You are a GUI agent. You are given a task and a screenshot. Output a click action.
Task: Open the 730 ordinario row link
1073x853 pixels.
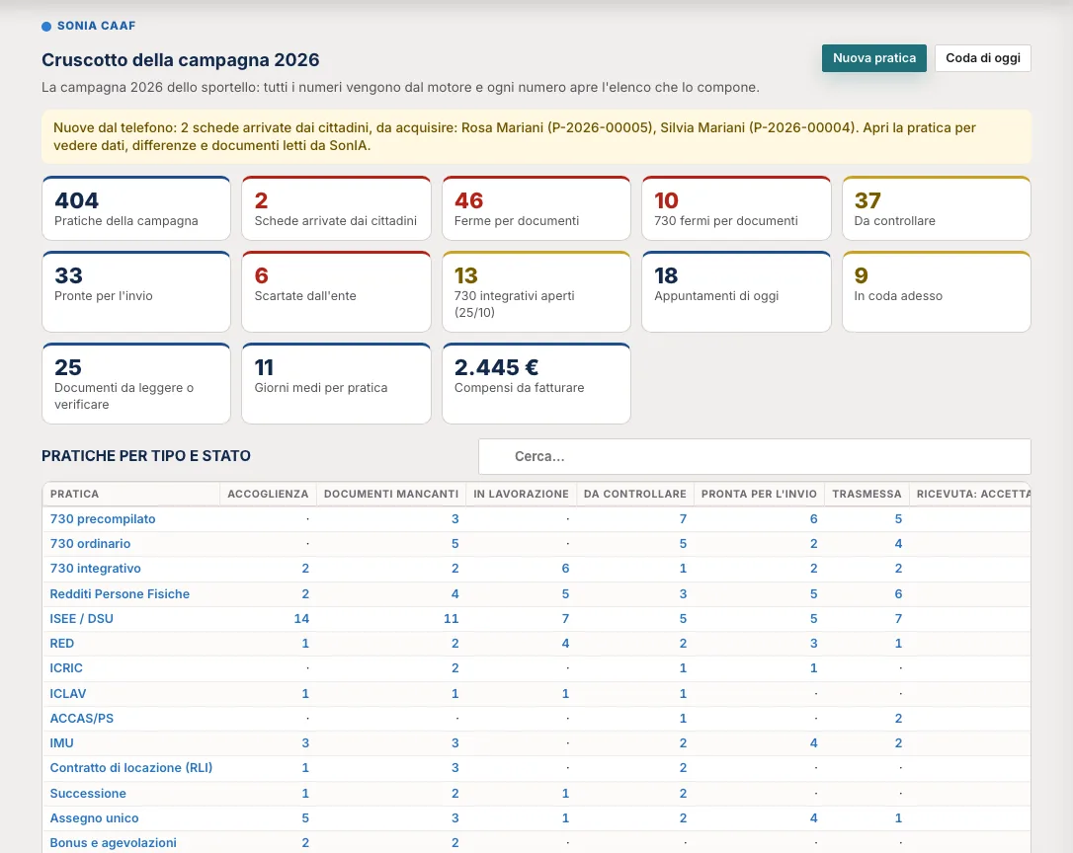[x=90, y=544]
